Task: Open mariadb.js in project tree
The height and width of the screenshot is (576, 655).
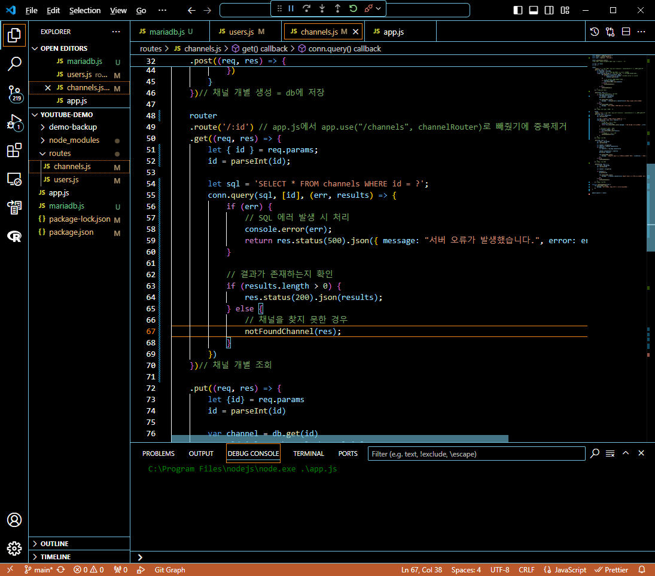Action: tap(80, 206)
